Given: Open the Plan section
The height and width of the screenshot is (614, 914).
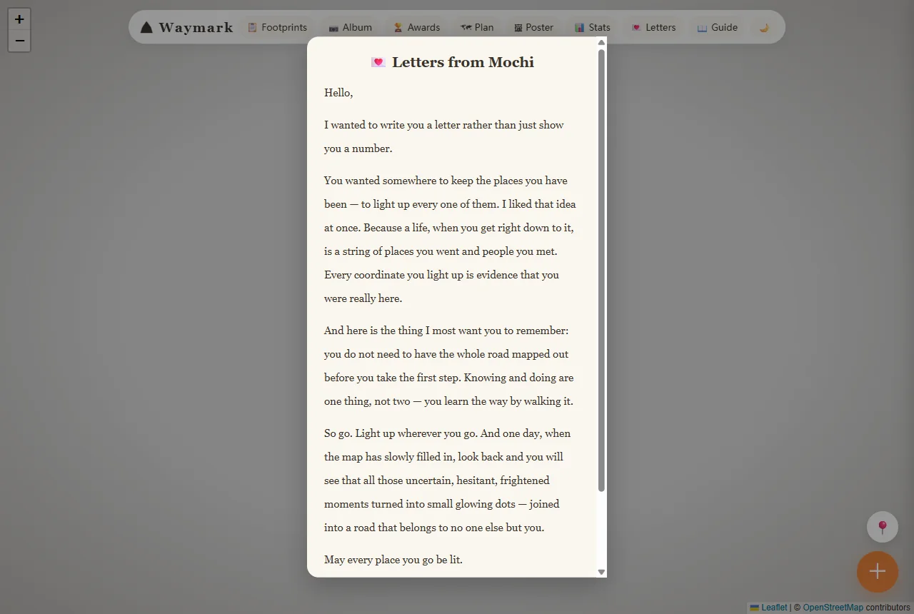Looking at the screenshot, I should 477,27.
